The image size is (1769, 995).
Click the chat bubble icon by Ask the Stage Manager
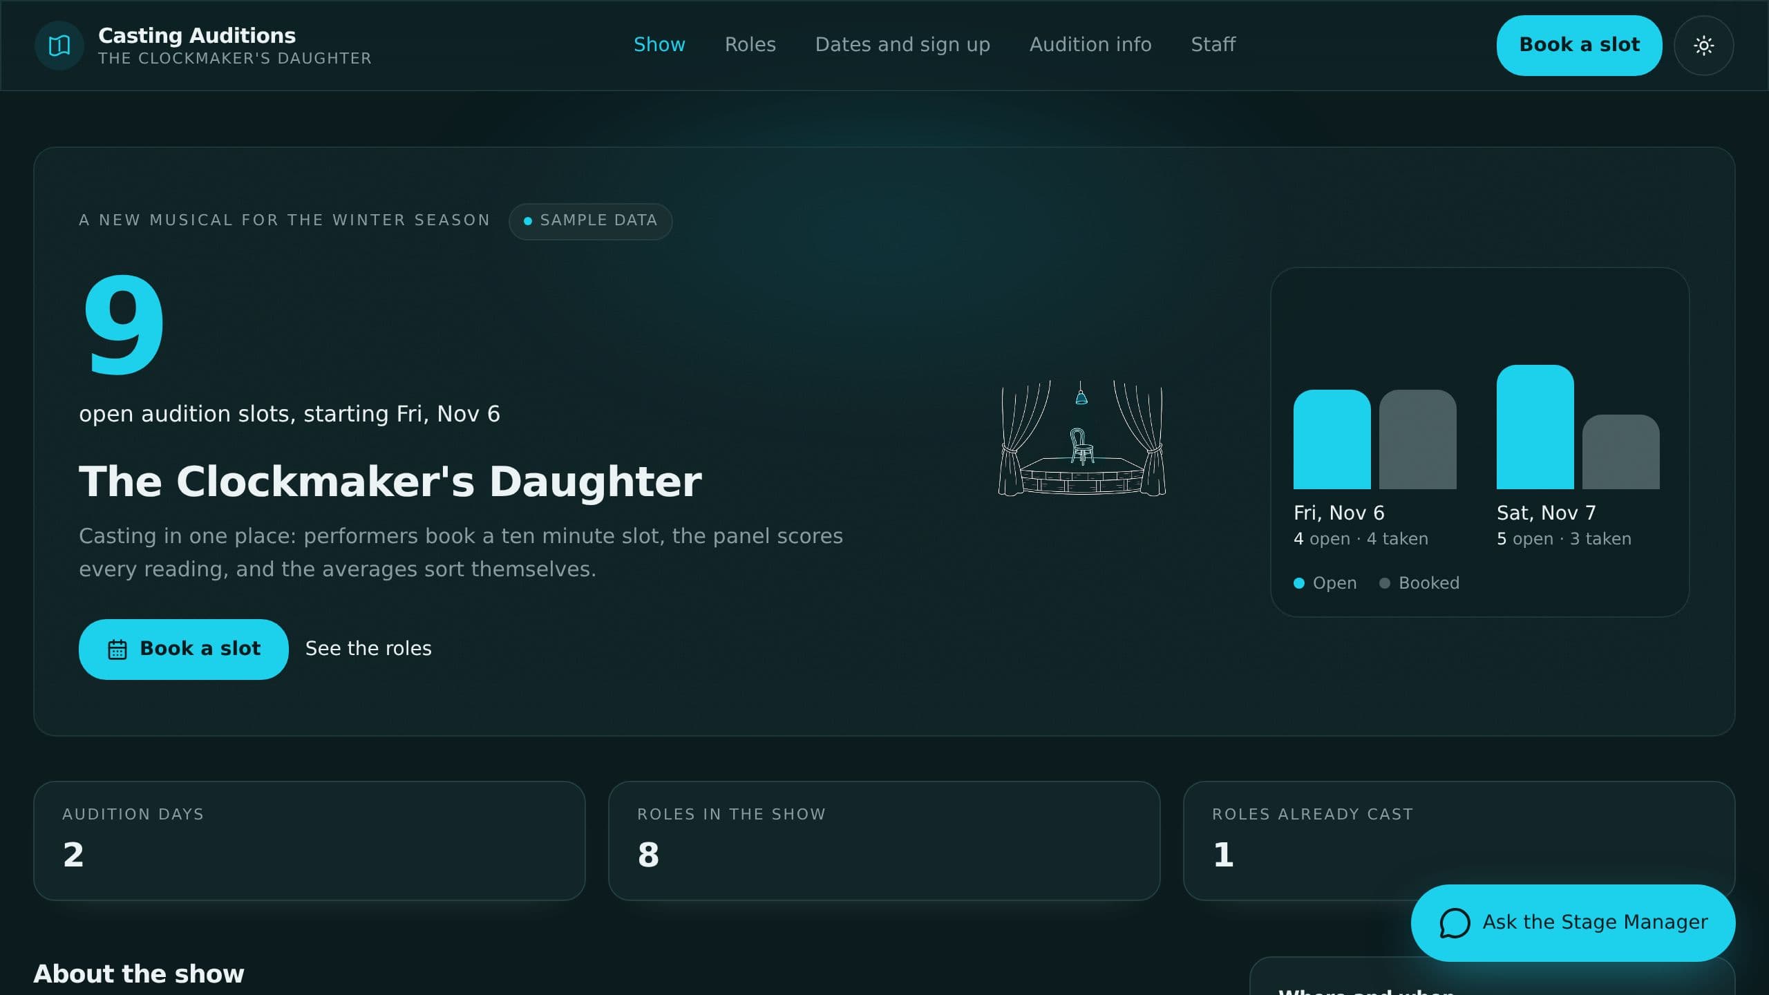(1455, 923)
